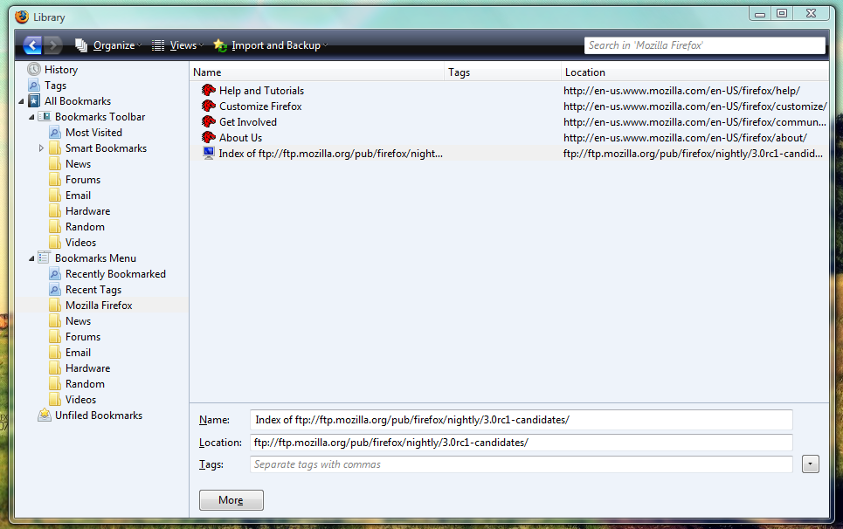Click the About Us favicon
Image resolution: width=843 pixels, height=529 pixels.
209,137
